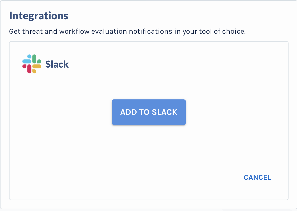Screen dimensions: 297x211
Task: Click the word "notifications" in description
Action: [151, 32]
